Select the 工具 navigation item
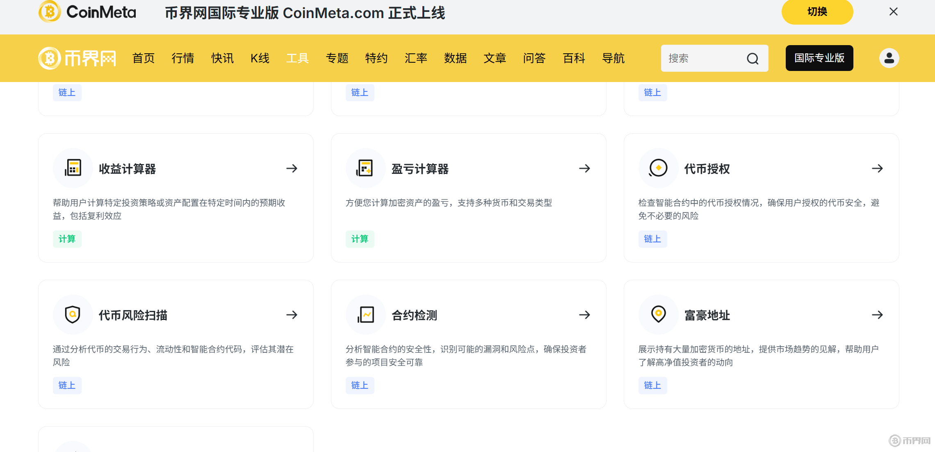935x452 pixels. coord(298,58)
